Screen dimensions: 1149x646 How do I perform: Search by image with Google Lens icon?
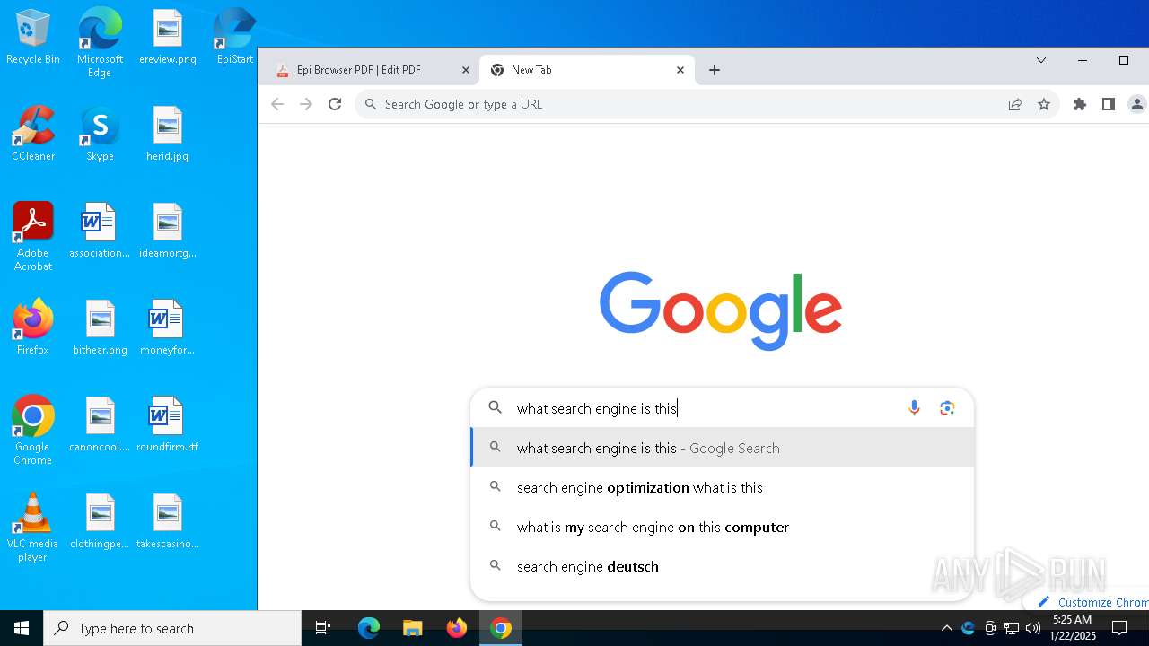click(947, 408)
